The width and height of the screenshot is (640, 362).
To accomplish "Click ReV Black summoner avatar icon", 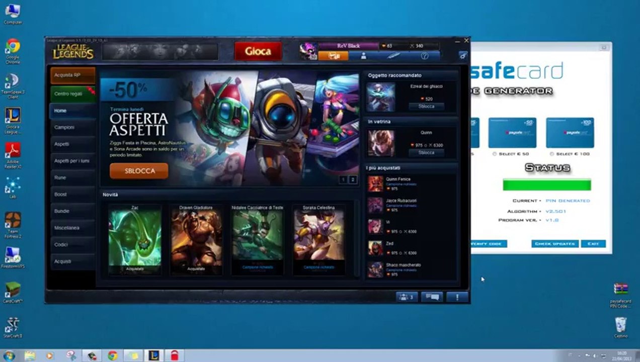I will coord(308,51).
